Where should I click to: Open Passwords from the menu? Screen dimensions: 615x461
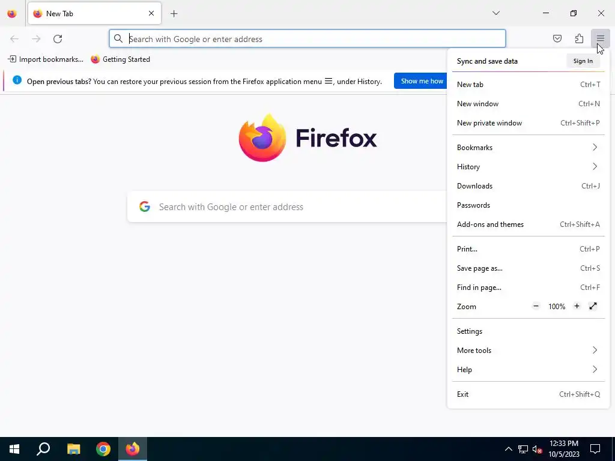[529, 205]
